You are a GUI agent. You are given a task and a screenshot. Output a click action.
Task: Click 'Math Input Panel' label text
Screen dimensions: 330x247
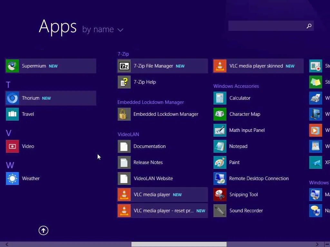[247, 130]
